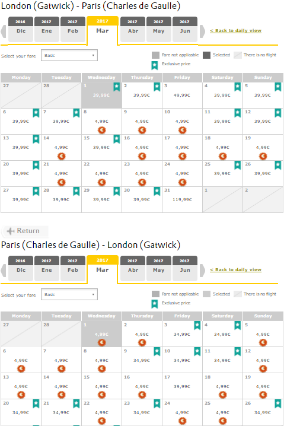Click airplane icon beside Return heading
Screen dimensions: 284x426
[x=11, y=231]
